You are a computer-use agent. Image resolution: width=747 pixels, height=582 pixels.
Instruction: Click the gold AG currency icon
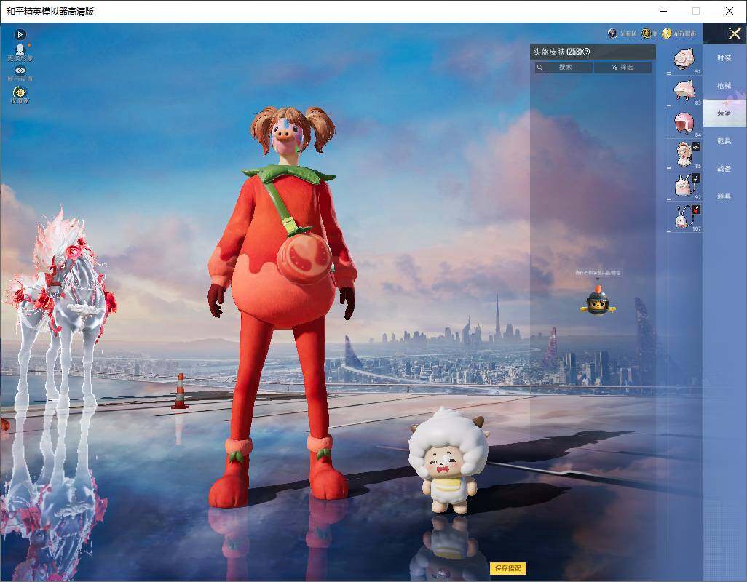coord(646,33)
